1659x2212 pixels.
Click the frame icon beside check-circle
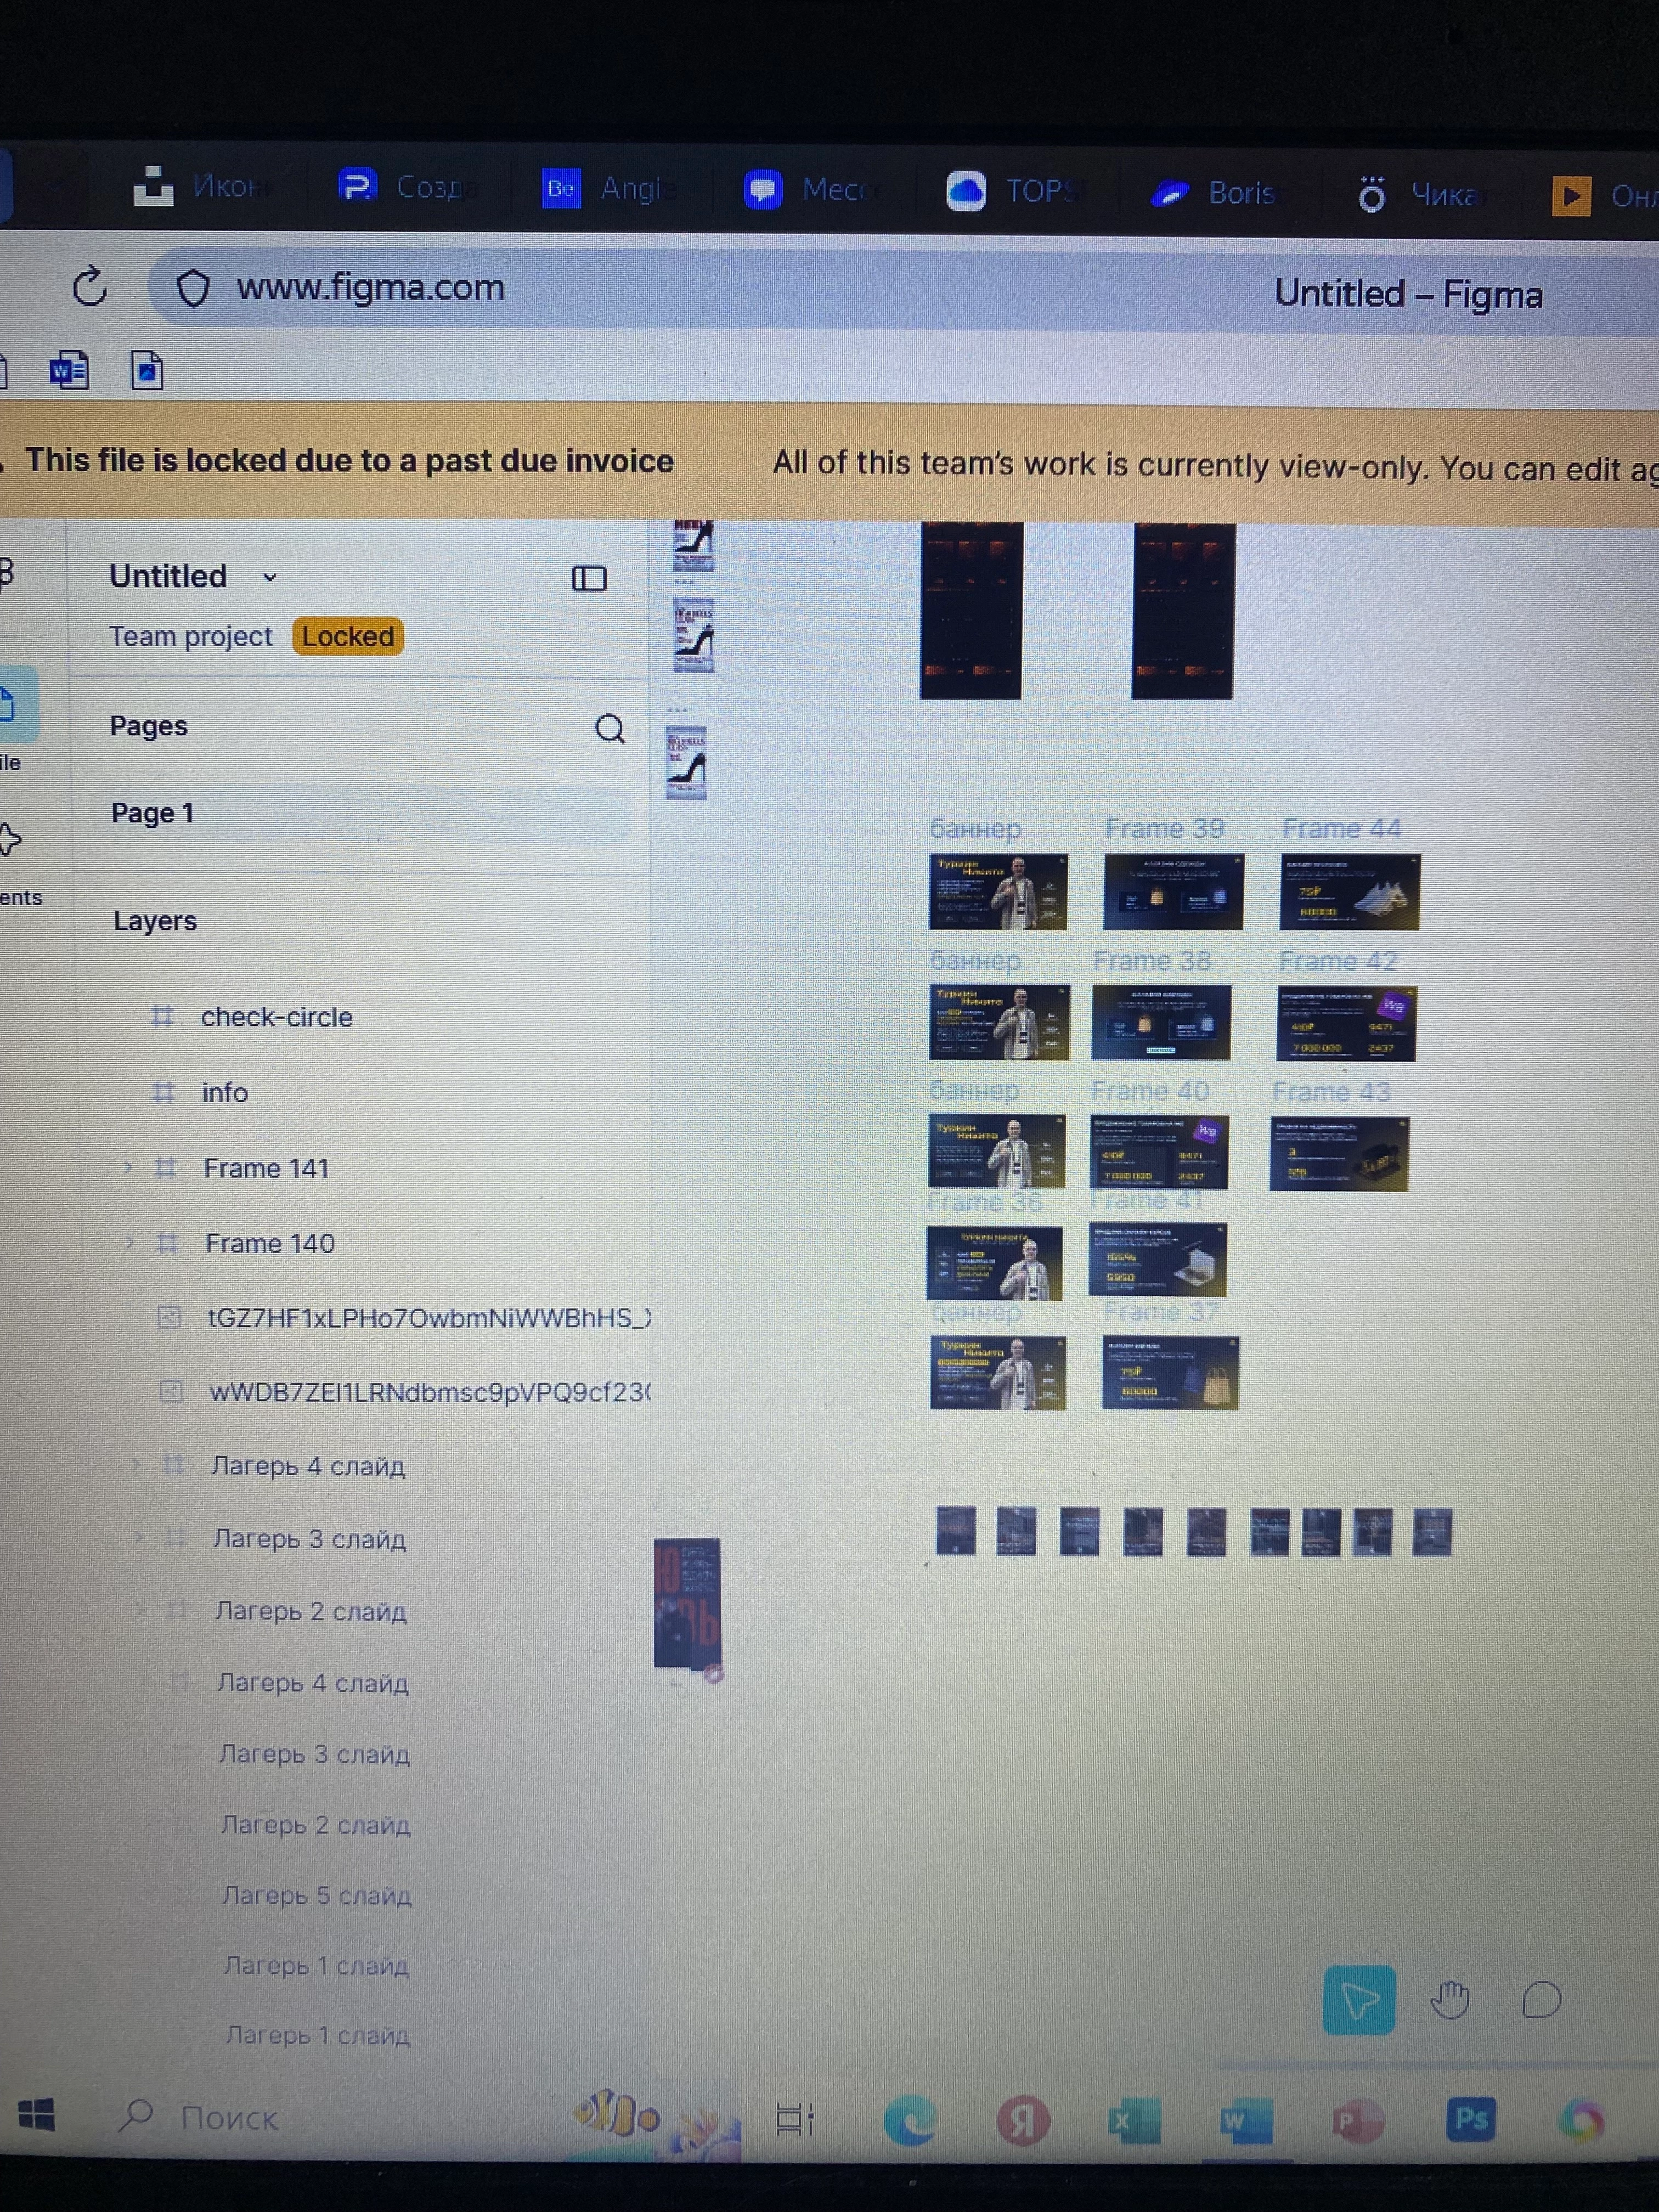pyautogui.click(x=162, y=1017)
